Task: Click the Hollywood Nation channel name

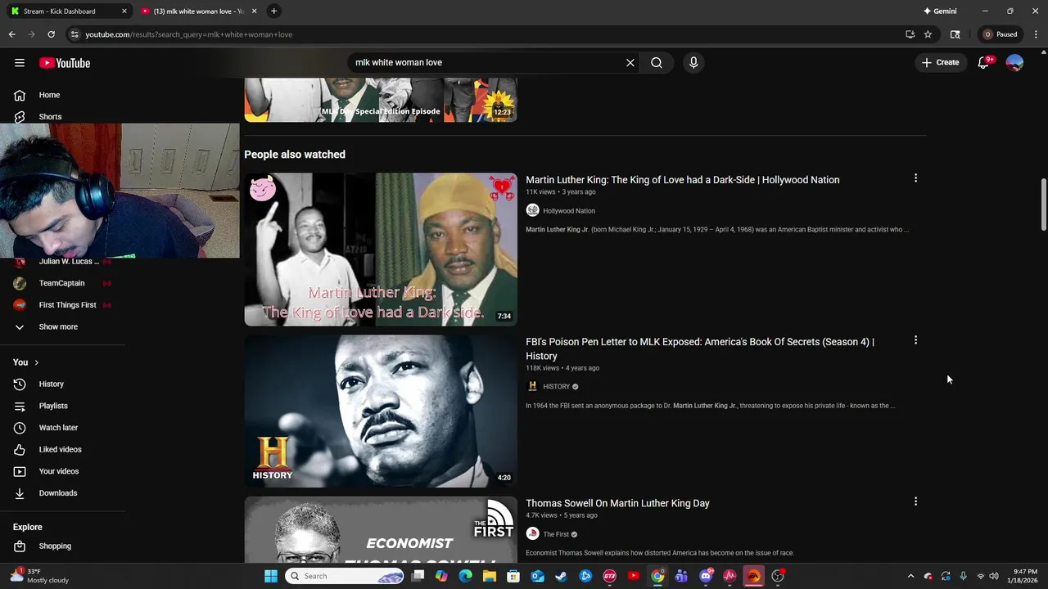Action: point(568,211)
